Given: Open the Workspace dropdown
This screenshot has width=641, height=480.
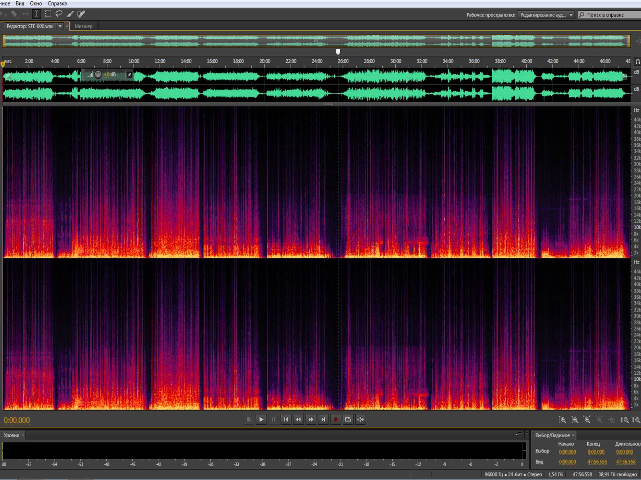Looking at the screenshot, I should tap(546, 15).
